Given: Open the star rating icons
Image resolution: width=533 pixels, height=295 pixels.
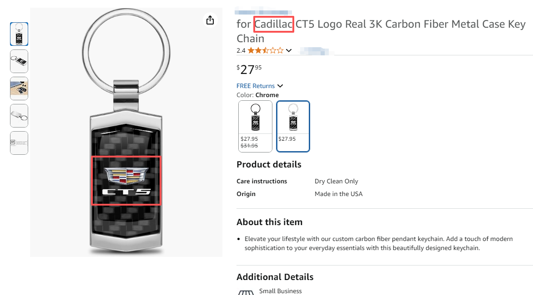Looking at the screenshot, I should (x=265, y=50).
